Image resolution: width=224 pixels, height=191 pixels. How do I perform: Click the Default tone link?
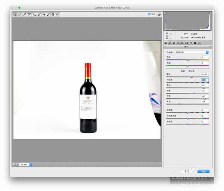click(x=192, y=71)
